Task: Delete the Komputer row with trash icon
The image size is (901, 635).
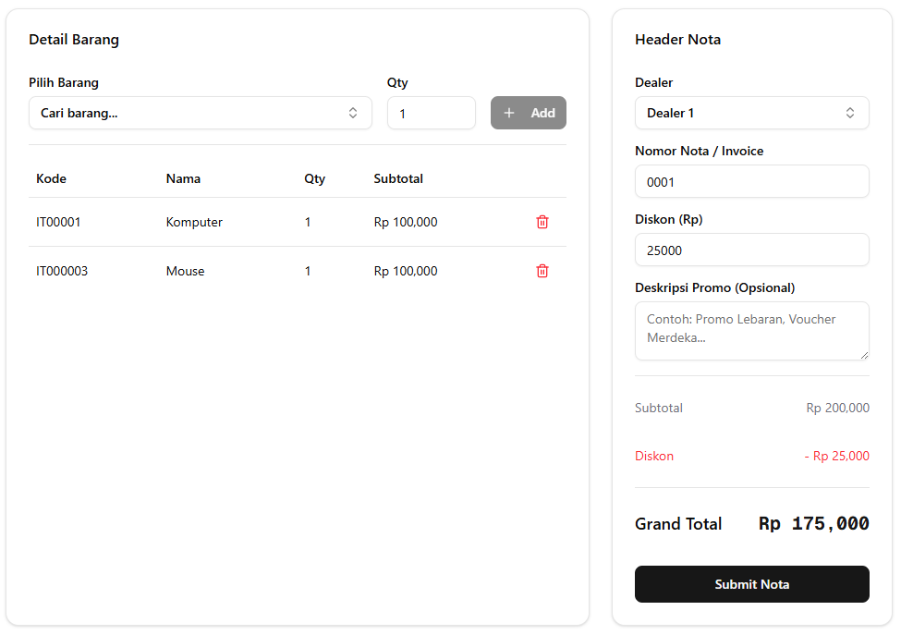Action: pyautogui.click(x=542, y=222)
